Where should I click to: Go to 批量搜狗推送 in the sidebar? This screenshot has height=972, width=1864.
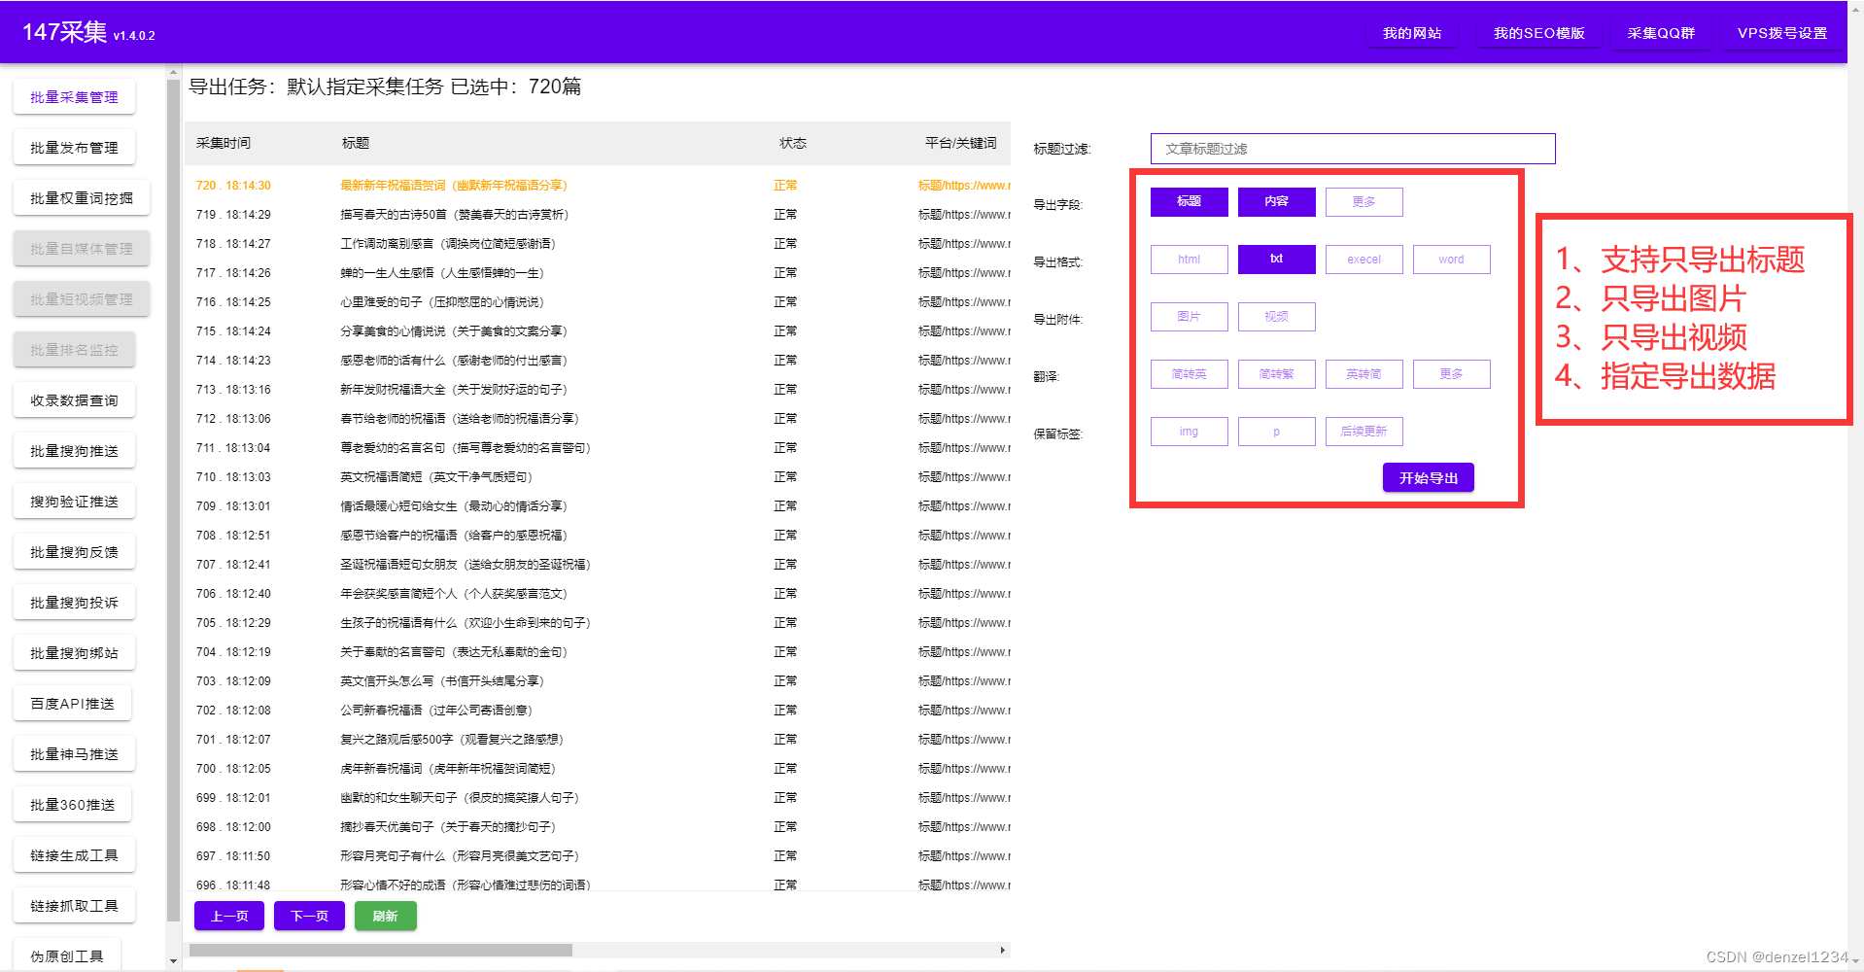(x=74, y=451)
